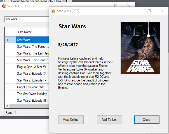Select the Star Wars: The Force row
This screenshot has width=169, height=134.
click(32, 47)
